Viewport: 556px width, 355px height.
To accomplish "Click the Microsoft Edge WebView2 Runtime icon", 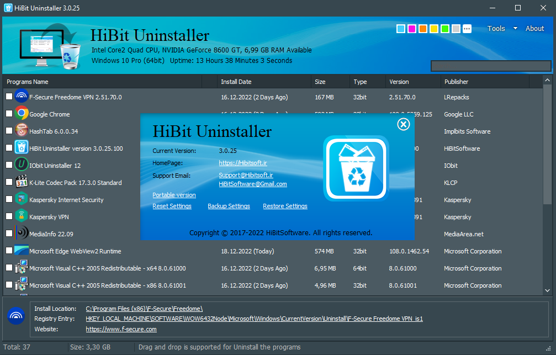I will tap(22, 251).
